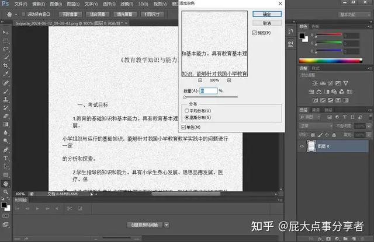Toggle the 滚动所有窗口 checkbox
This screenshot has height=242, width=374.
(23, 14)
